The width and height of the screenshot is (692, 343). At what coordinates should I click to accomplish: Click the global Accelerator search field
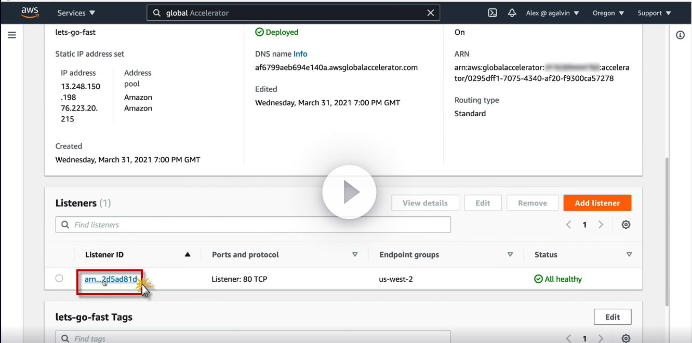[294, 13]
